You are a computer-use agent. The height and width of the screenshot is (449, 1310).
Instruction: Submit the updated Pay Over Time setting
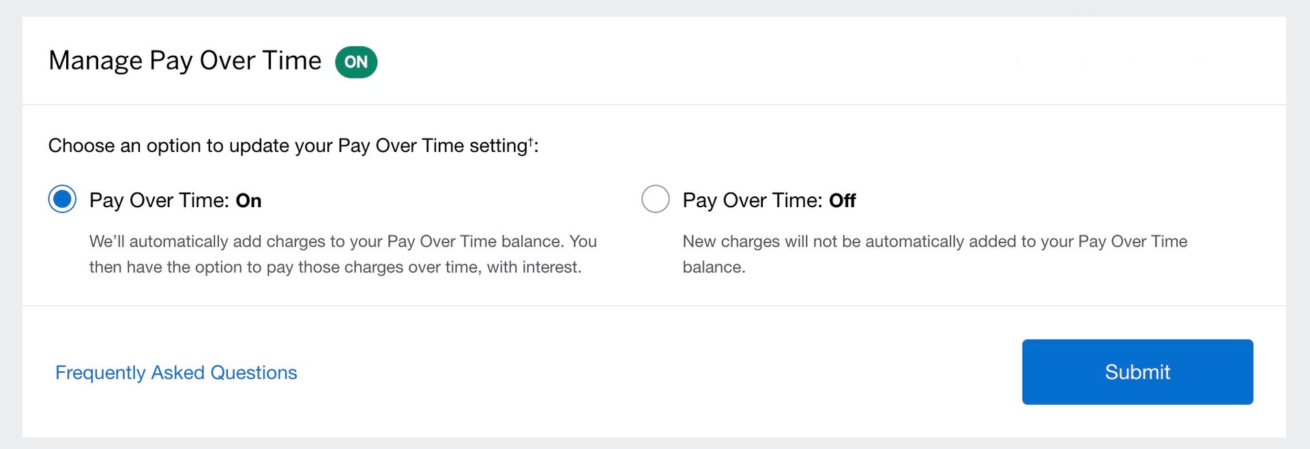[1137, 371]
